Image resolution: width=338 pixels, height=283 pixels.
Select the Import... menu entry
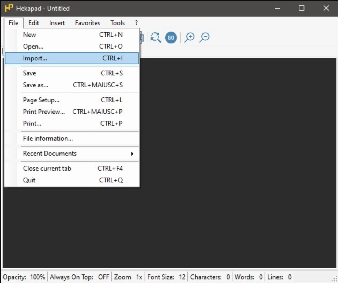click(72, 58)
